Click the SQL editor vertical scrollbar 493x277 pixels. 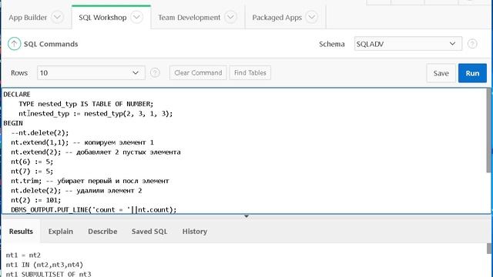click(x=488, y=130)
